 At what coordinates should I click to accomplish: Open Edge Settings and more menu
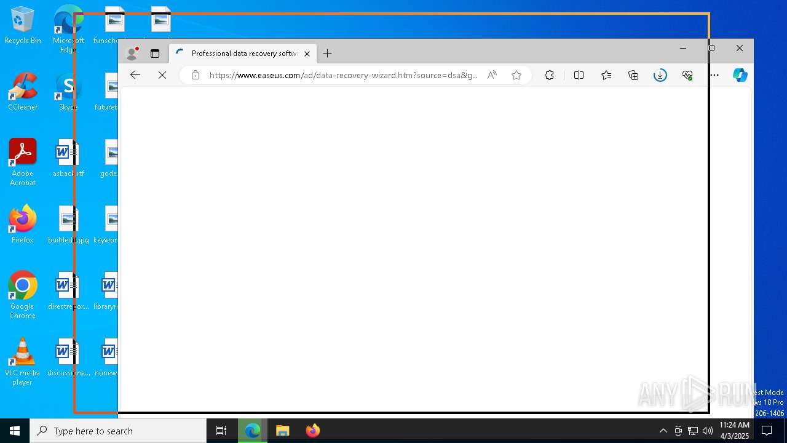[x=714, y=75]
